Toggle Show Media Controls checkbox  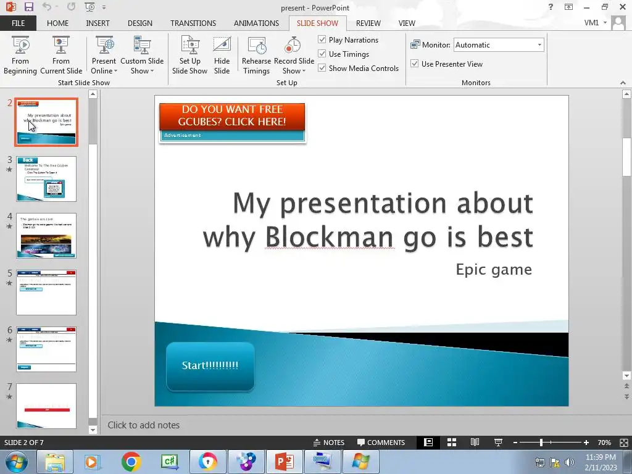322,68
